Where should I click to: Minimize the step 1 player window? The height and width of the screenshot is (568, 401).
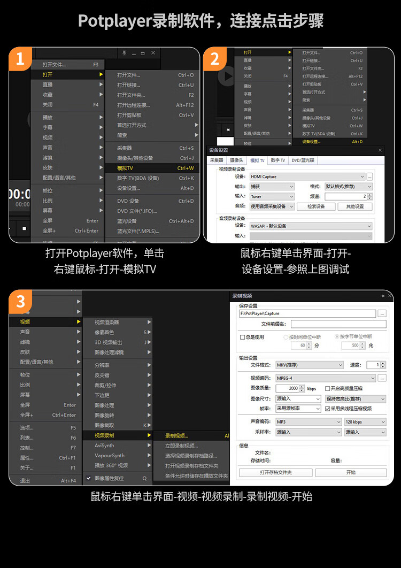(134, 53)
